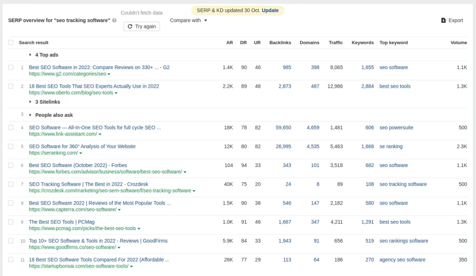Click keywords count 1,291

367,222
